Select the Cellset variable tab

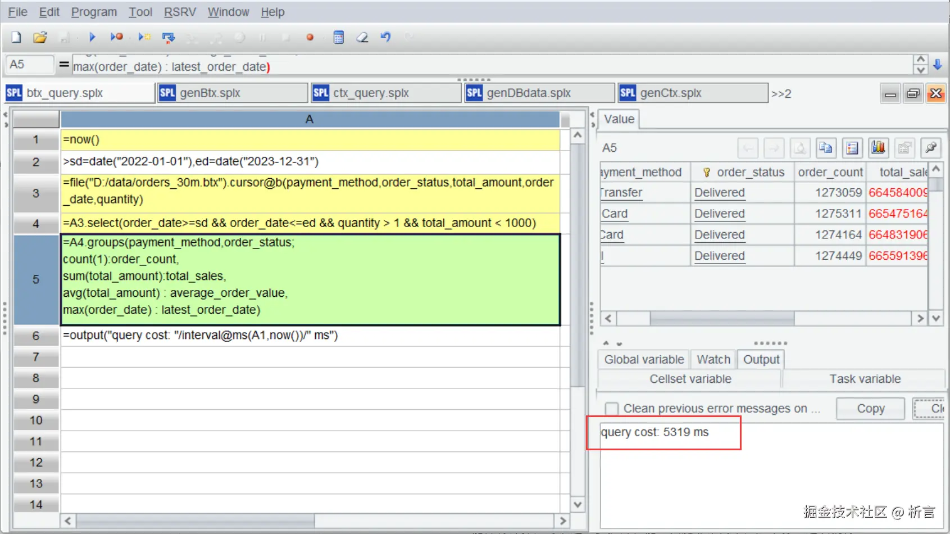tap(690, 379)
